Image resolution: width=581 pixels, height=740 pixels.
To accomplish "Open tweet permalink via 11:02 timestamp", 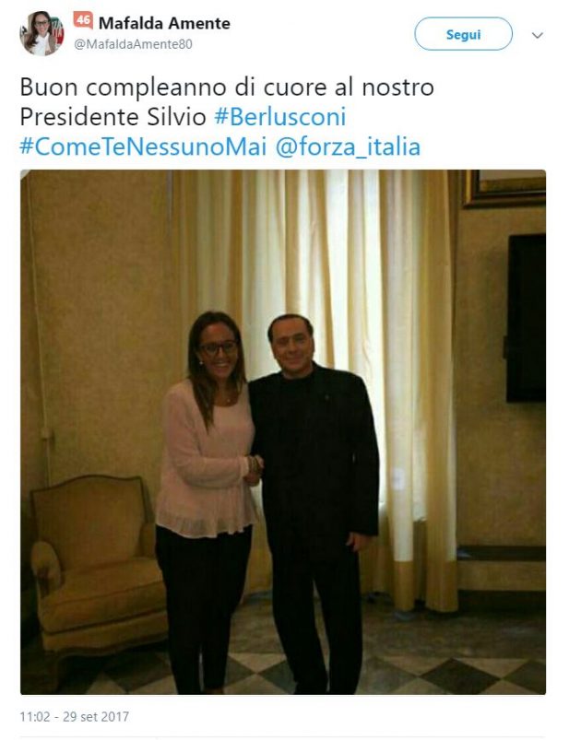I will click(34, 716).
